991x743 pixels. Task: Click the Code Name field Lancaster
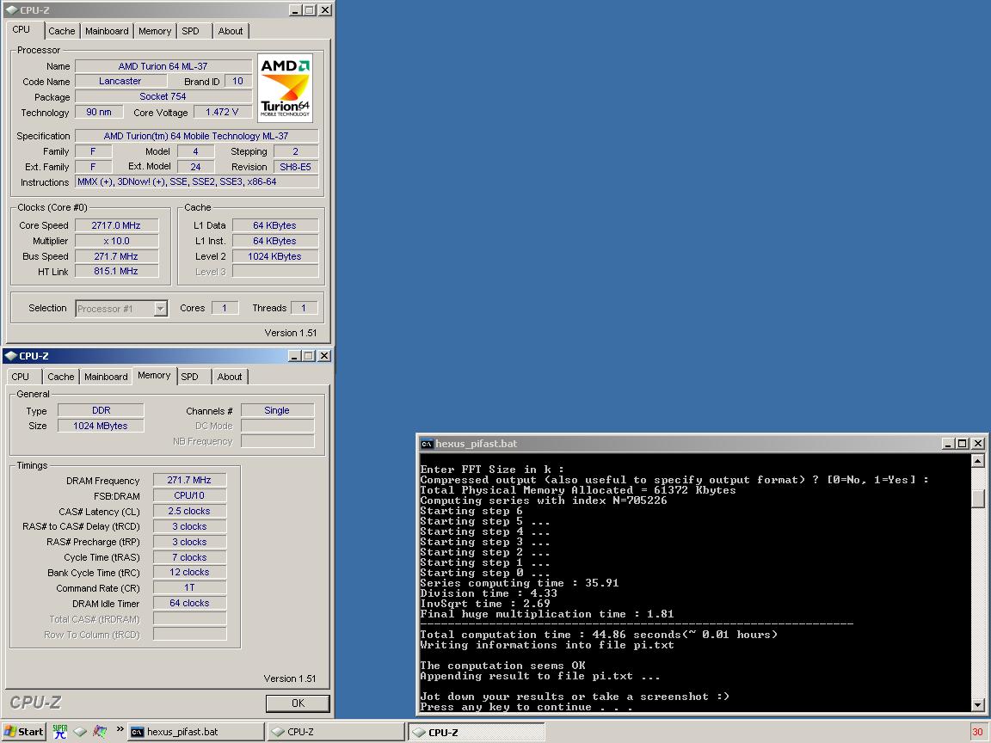(120, 81)
